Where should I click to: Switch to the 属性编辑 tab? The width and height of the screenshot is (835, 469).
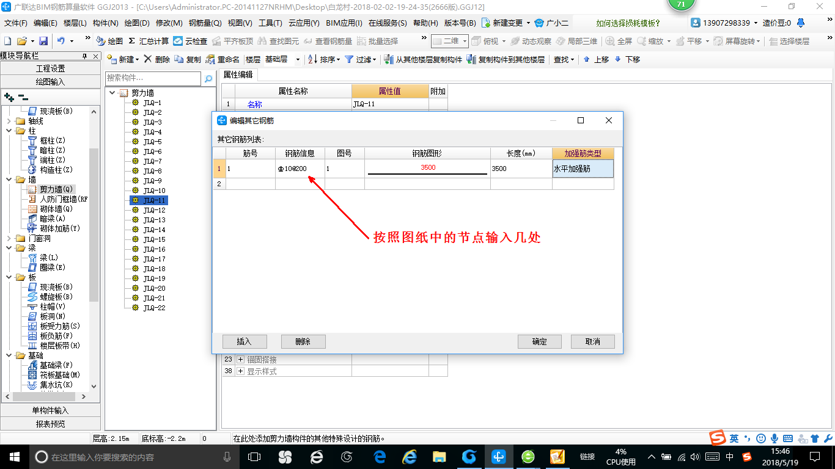click(x=238, y=75)
